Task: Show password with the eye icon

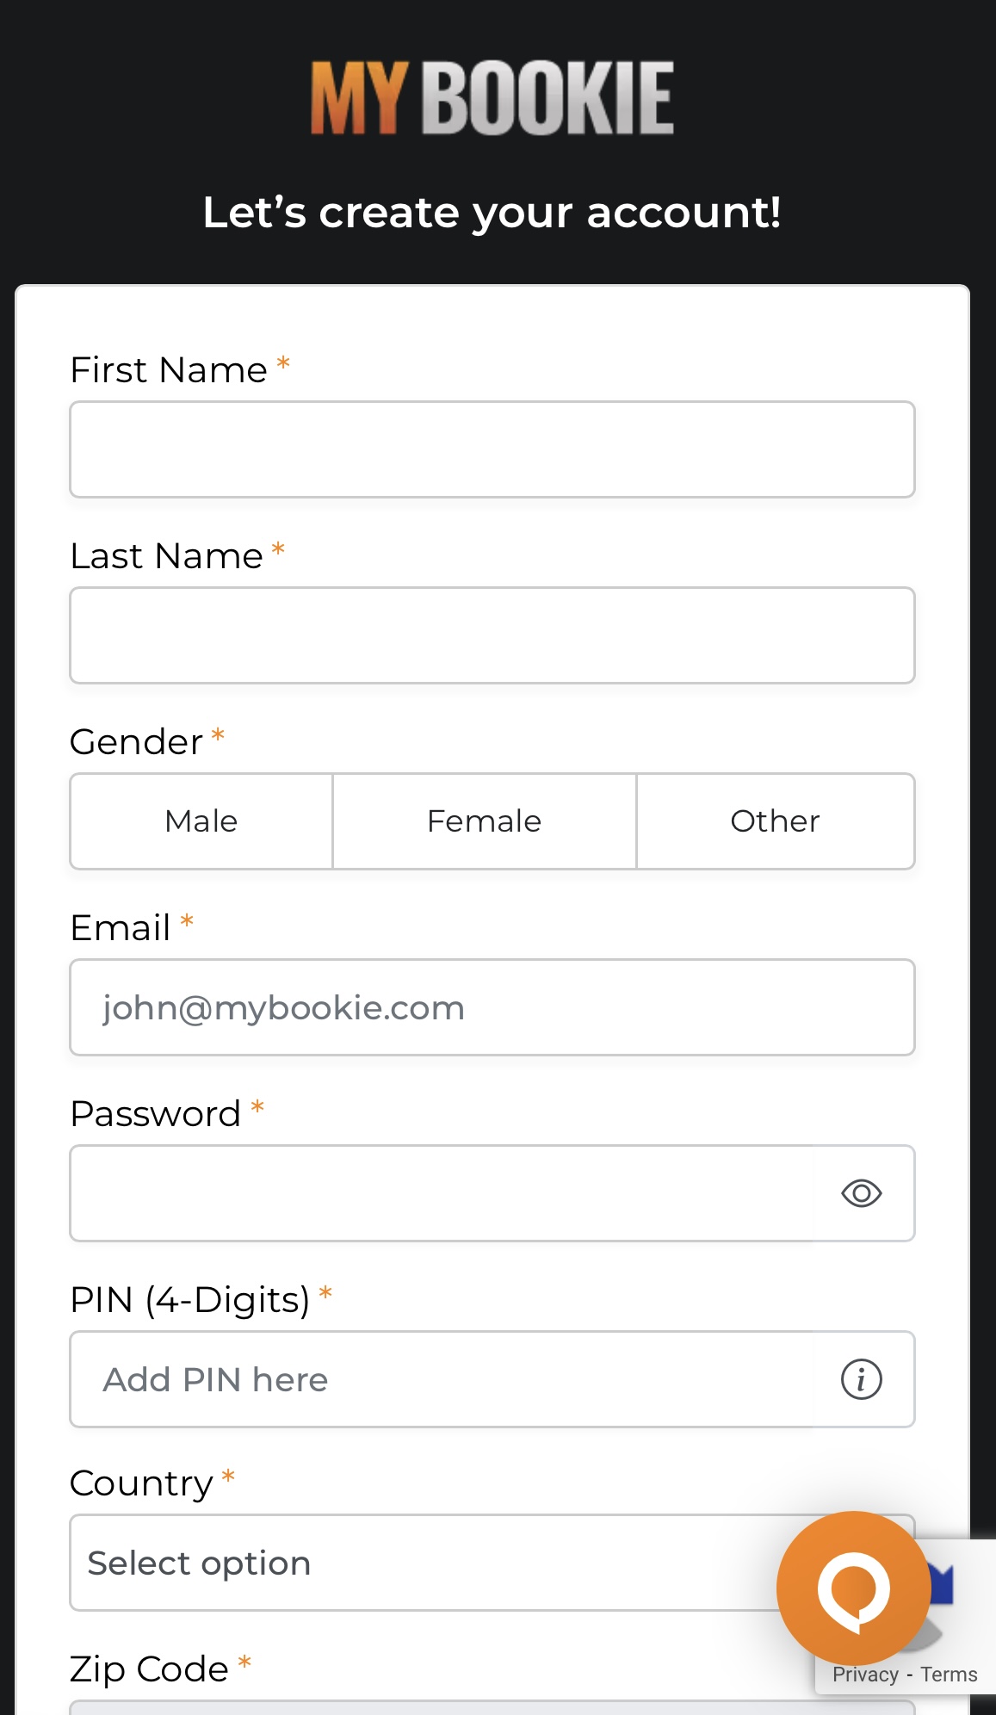Action: pos(861,1193)
